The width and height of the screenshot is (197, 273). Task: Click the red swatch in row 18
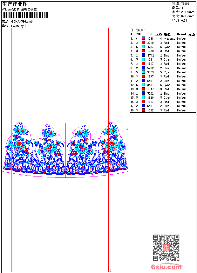(143, 110)
